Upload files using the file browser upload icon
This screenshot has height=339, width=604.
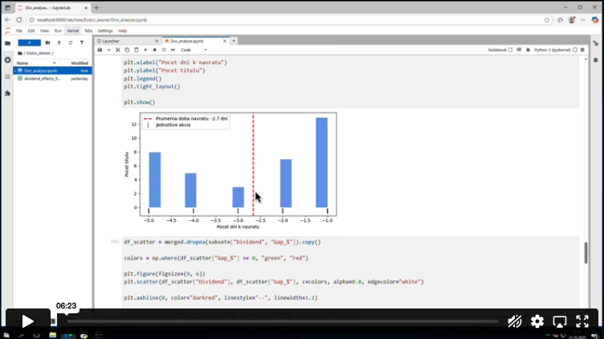59,42
